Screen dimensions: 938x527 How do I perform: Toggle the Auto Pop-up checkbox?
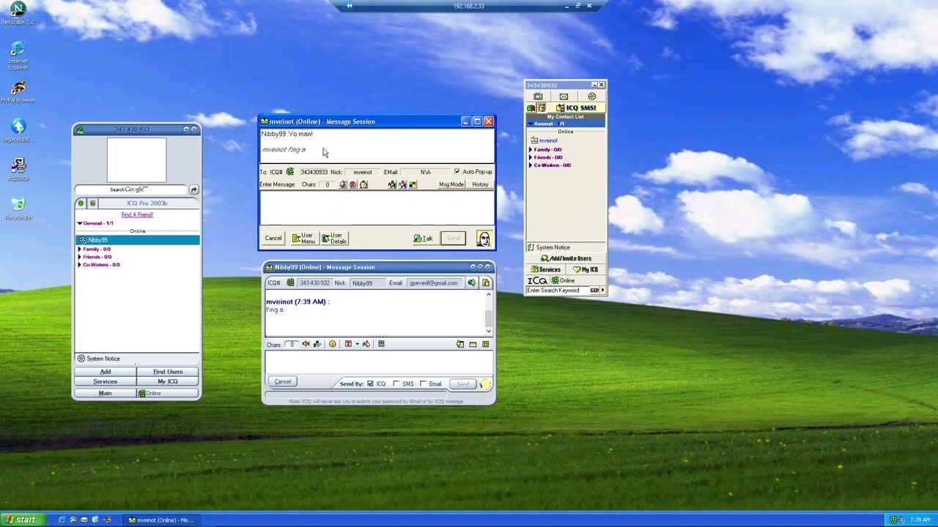tap(457, 172)
